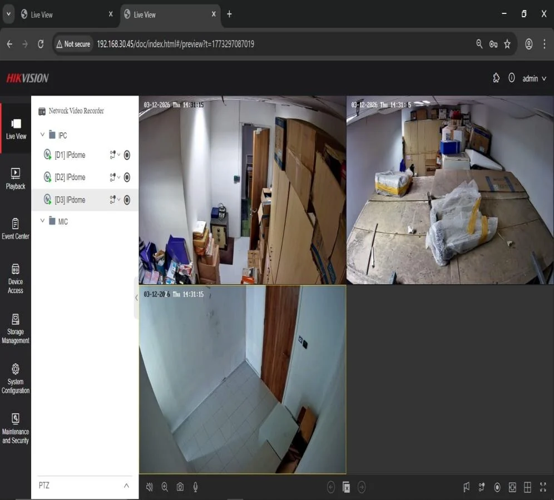Open stream type dropdown for D2 IPdome

pos(115,177)
